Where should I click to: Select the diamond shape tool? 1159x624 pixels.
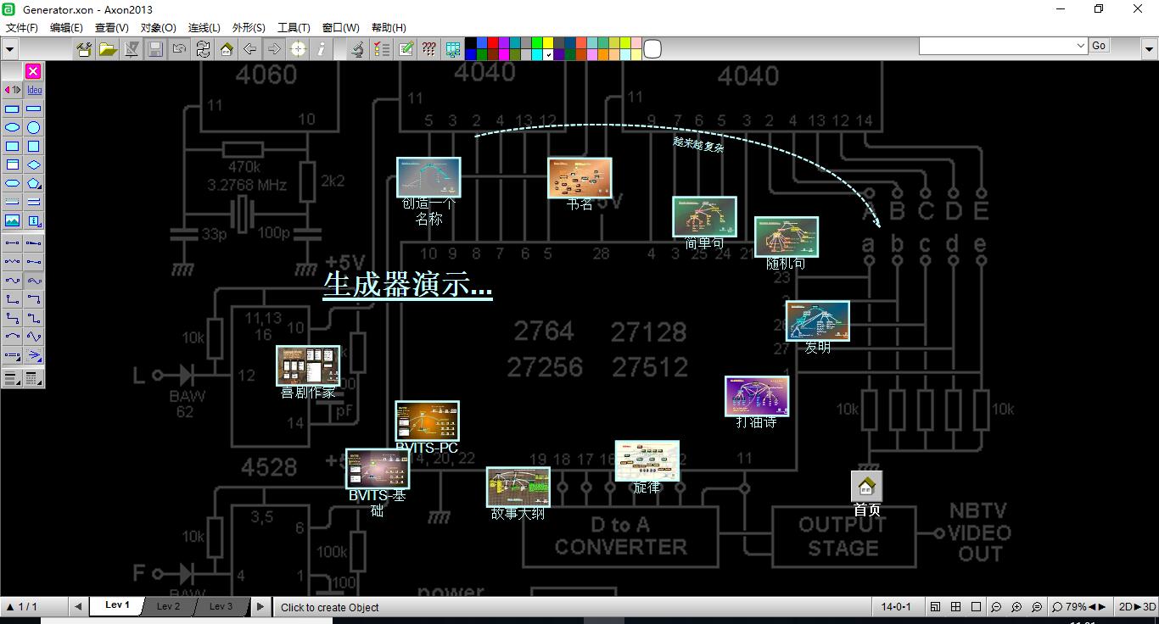tap(33, 165)
